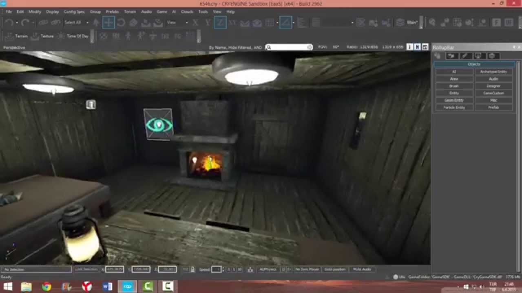Select the Scale tool icon

click(x=133, y=23)
